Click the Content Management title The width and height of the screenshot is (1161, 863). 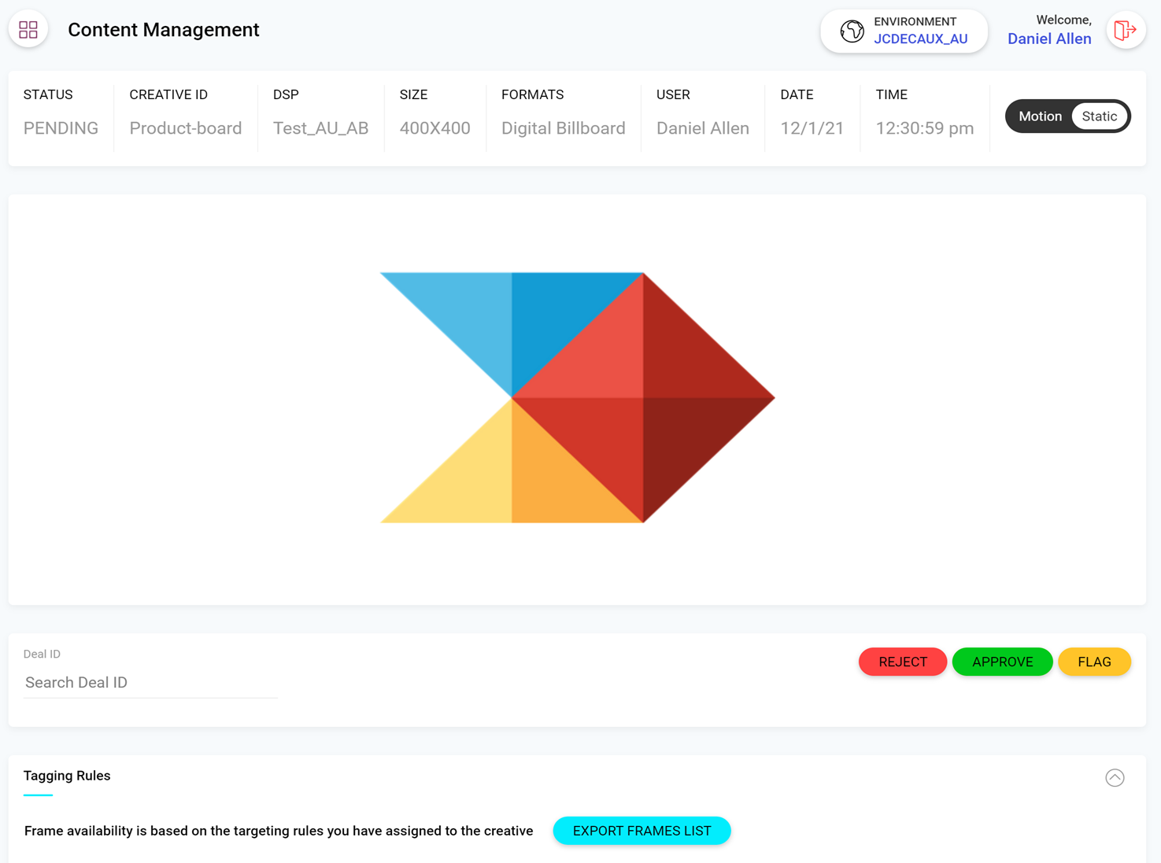164,30
